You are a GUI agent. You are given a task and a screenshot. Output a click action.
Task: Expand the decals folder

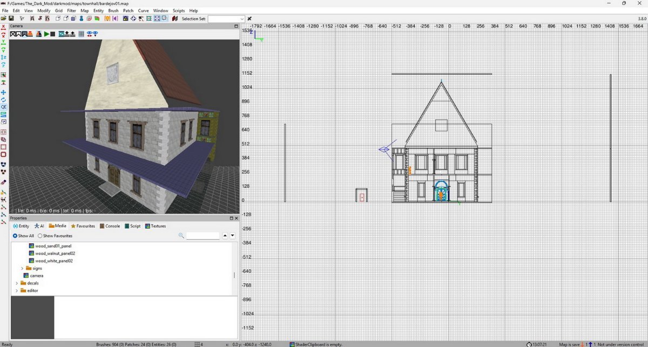click(x=17, y=283)
